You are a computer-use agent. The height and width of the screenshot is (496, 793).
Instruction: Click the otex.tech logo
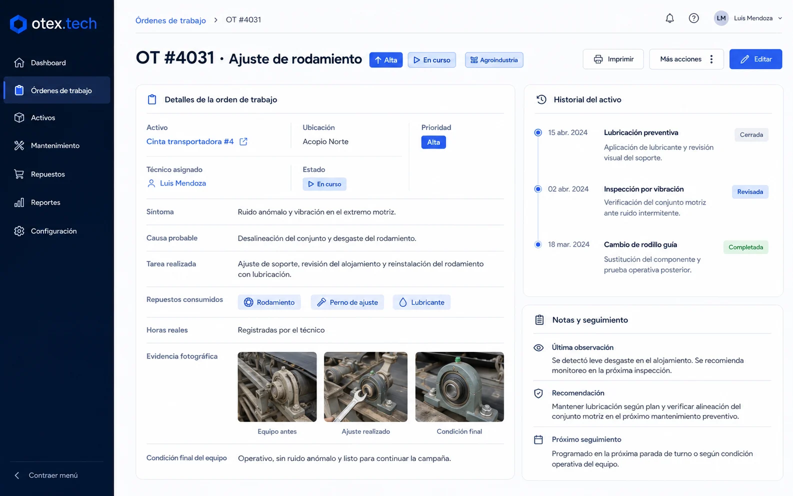pos(53,23)
